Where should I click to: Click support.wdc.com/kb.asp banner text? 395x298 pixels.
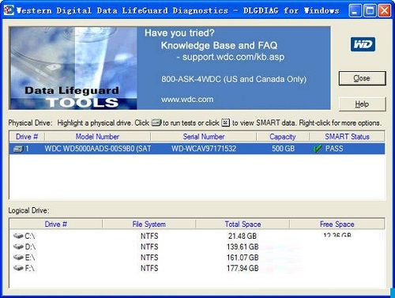(233, 57)
